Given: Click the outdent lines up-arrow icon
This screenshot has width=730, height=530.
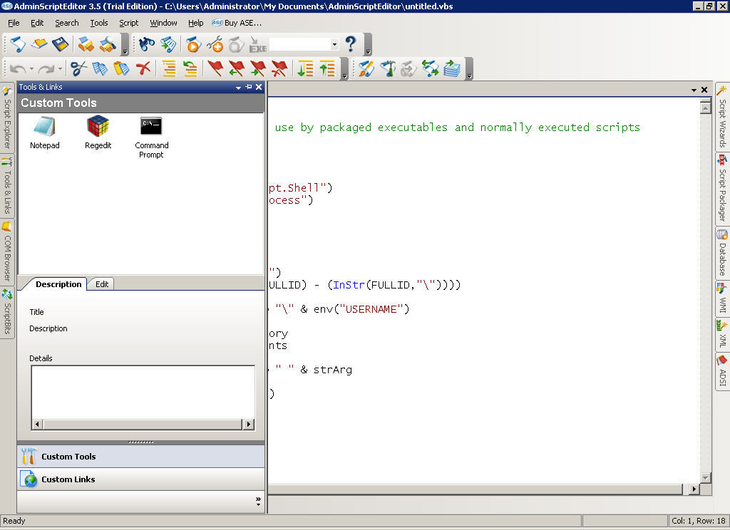Looking at the screenshot, I should click(x=327, y=69).
